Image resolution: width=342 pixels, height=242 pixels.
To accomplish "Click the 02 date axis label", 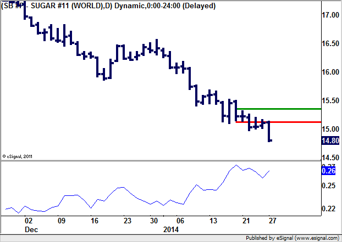I will point(29,221).
